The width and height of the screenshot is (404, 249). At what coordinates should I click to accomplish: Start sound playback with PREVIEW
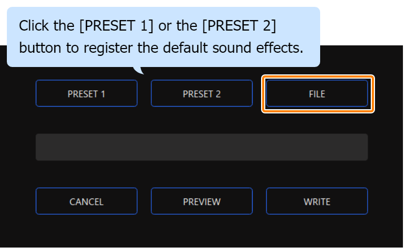pyautogui.click(x=201, y=202)
